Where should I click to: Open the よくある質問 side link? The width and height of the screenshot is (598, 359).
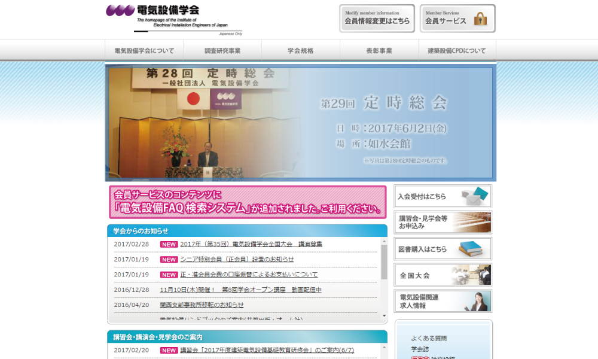(429, 339)
